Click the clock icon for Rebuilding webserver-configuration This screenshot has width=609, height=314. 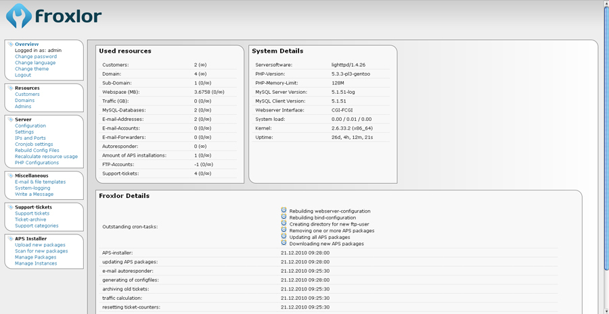click(x=284, y=210)
